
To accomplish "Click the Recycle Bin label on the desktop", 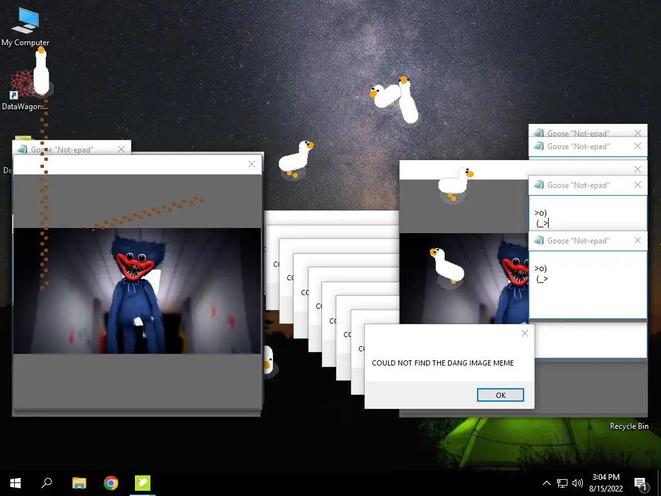I will [629, 426].
